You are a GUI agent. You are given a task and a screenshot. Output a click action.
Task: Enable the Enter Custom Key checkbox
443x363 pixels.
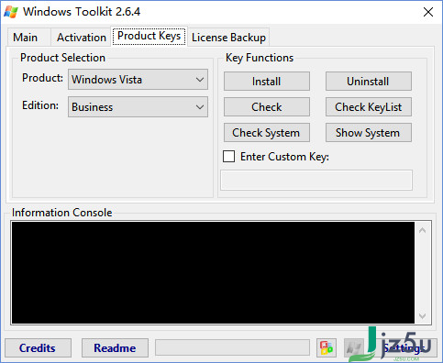(x=228, y=156)
